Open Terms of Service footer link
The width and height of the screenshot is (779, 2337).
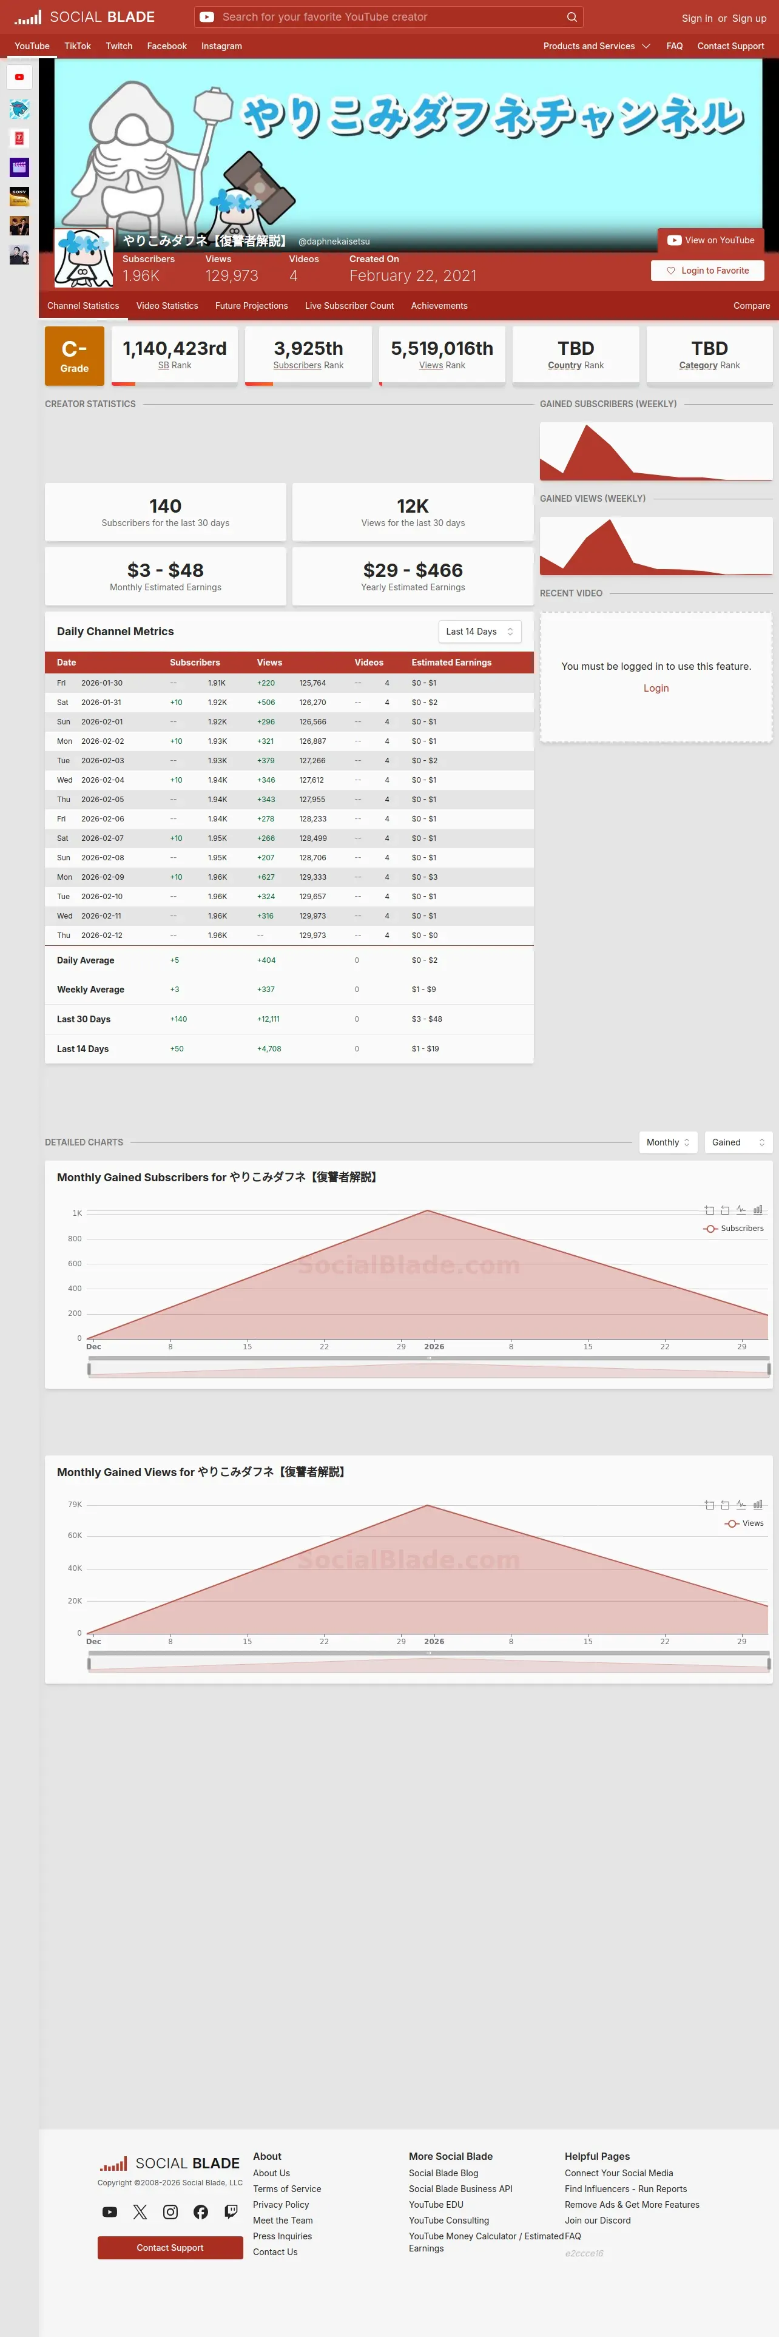286,2189
